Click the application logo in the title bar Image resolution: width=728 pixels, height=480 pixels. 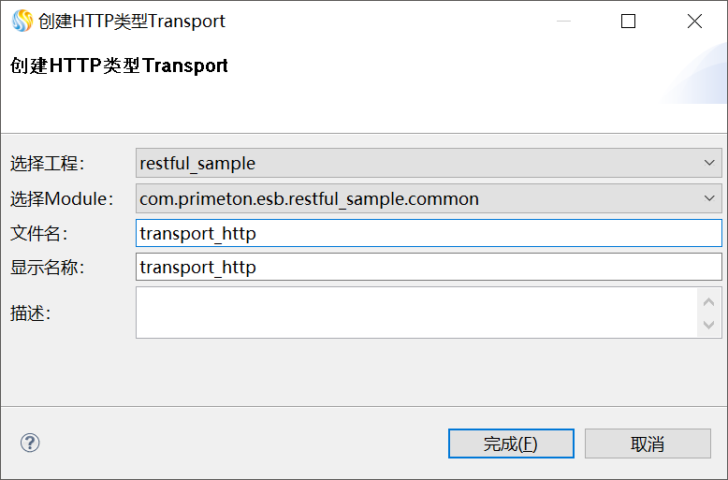click(22, 21)
